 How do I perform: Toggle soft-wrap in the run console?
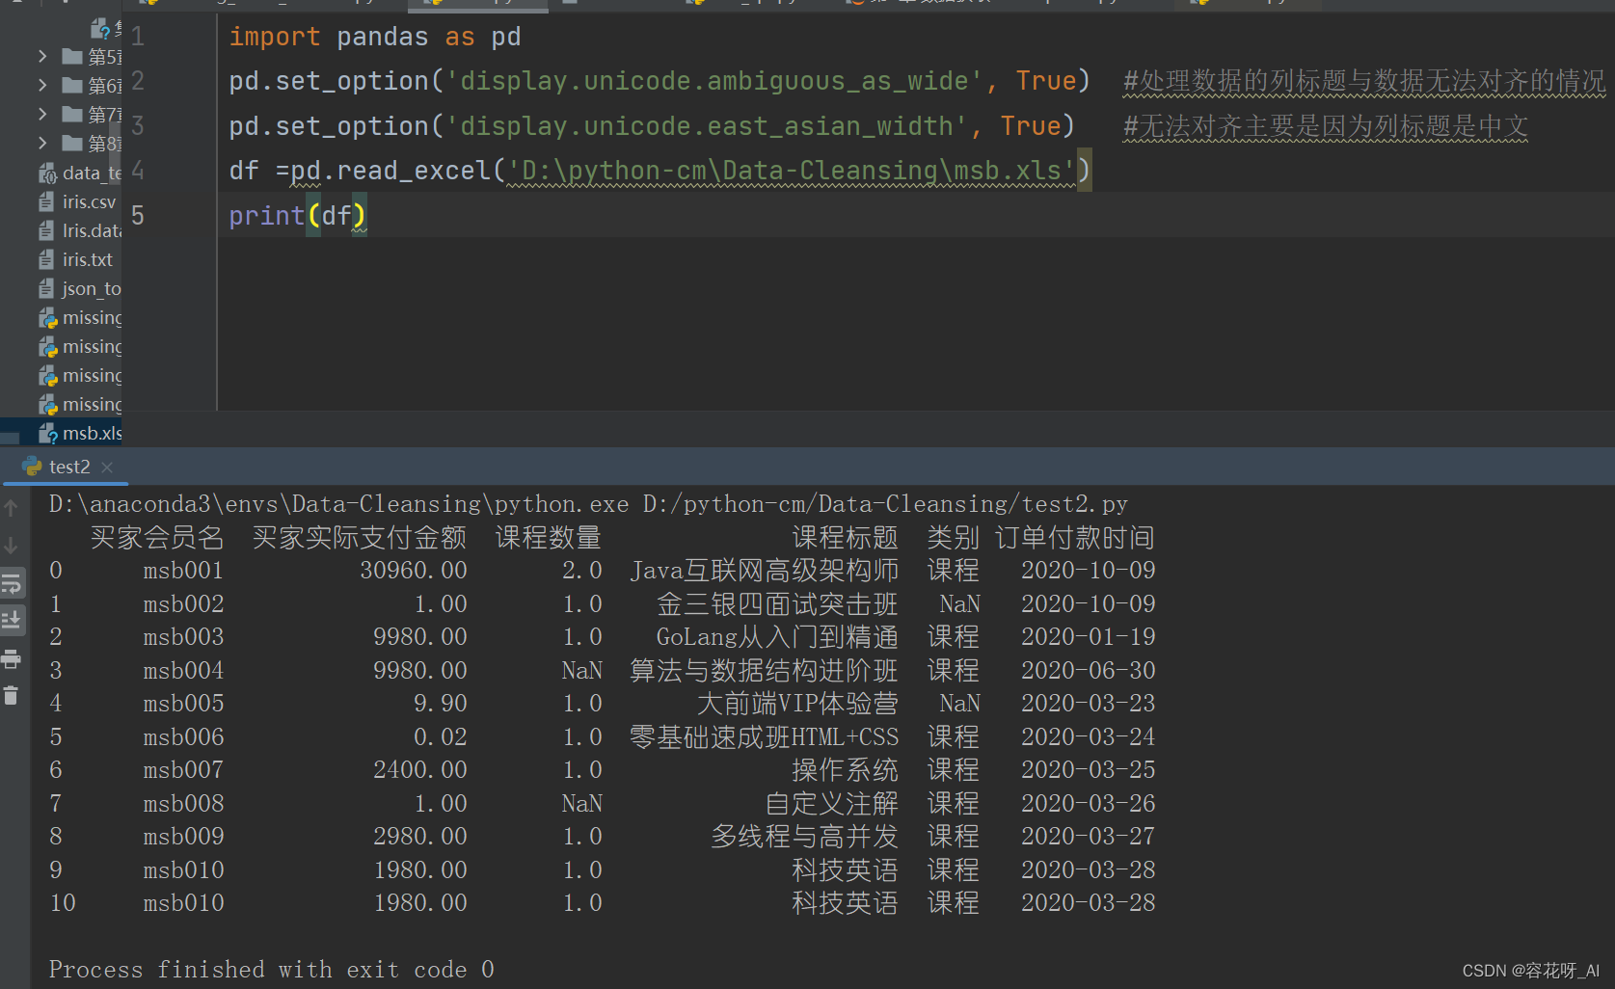(12, 583)
